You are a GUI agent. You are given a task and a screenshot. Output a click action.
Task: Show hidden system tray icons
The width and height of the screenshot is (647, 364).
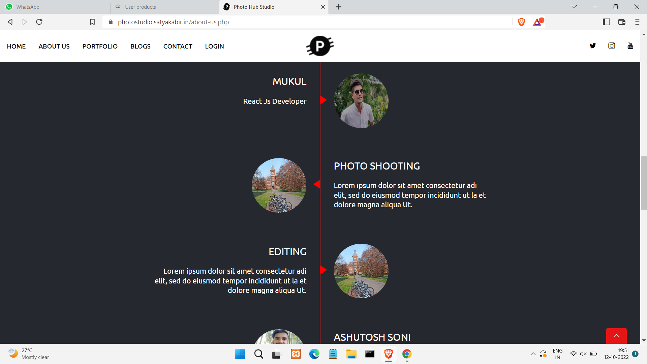(x=533, y=354)
